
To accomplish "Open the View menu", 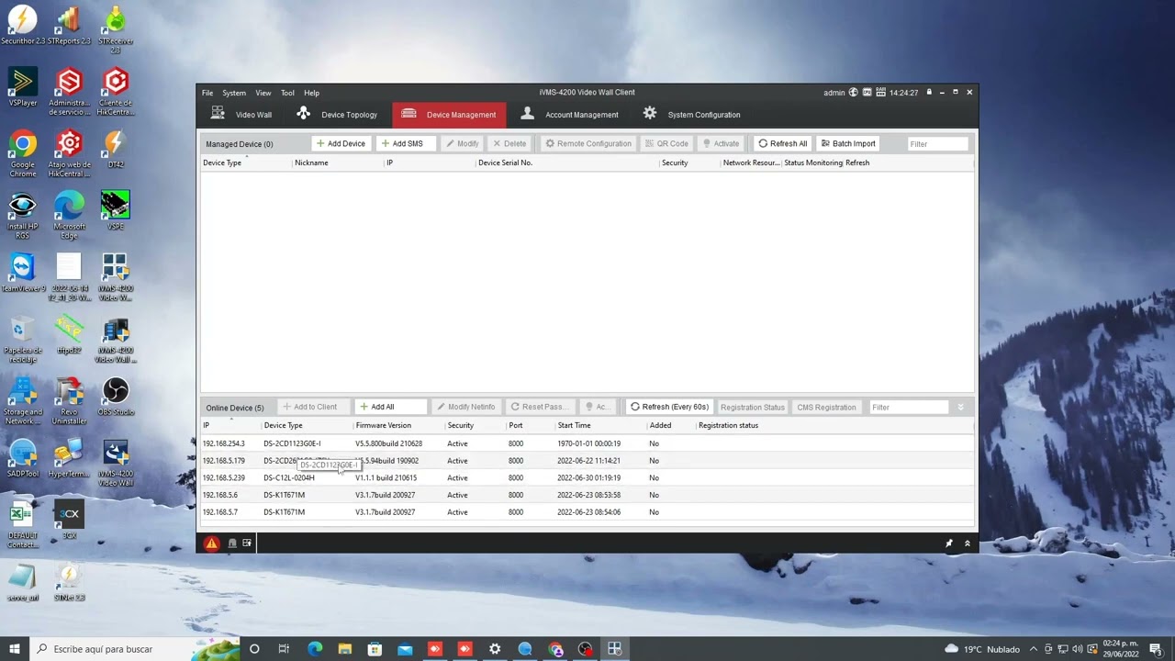I will (x=263, y=93).
